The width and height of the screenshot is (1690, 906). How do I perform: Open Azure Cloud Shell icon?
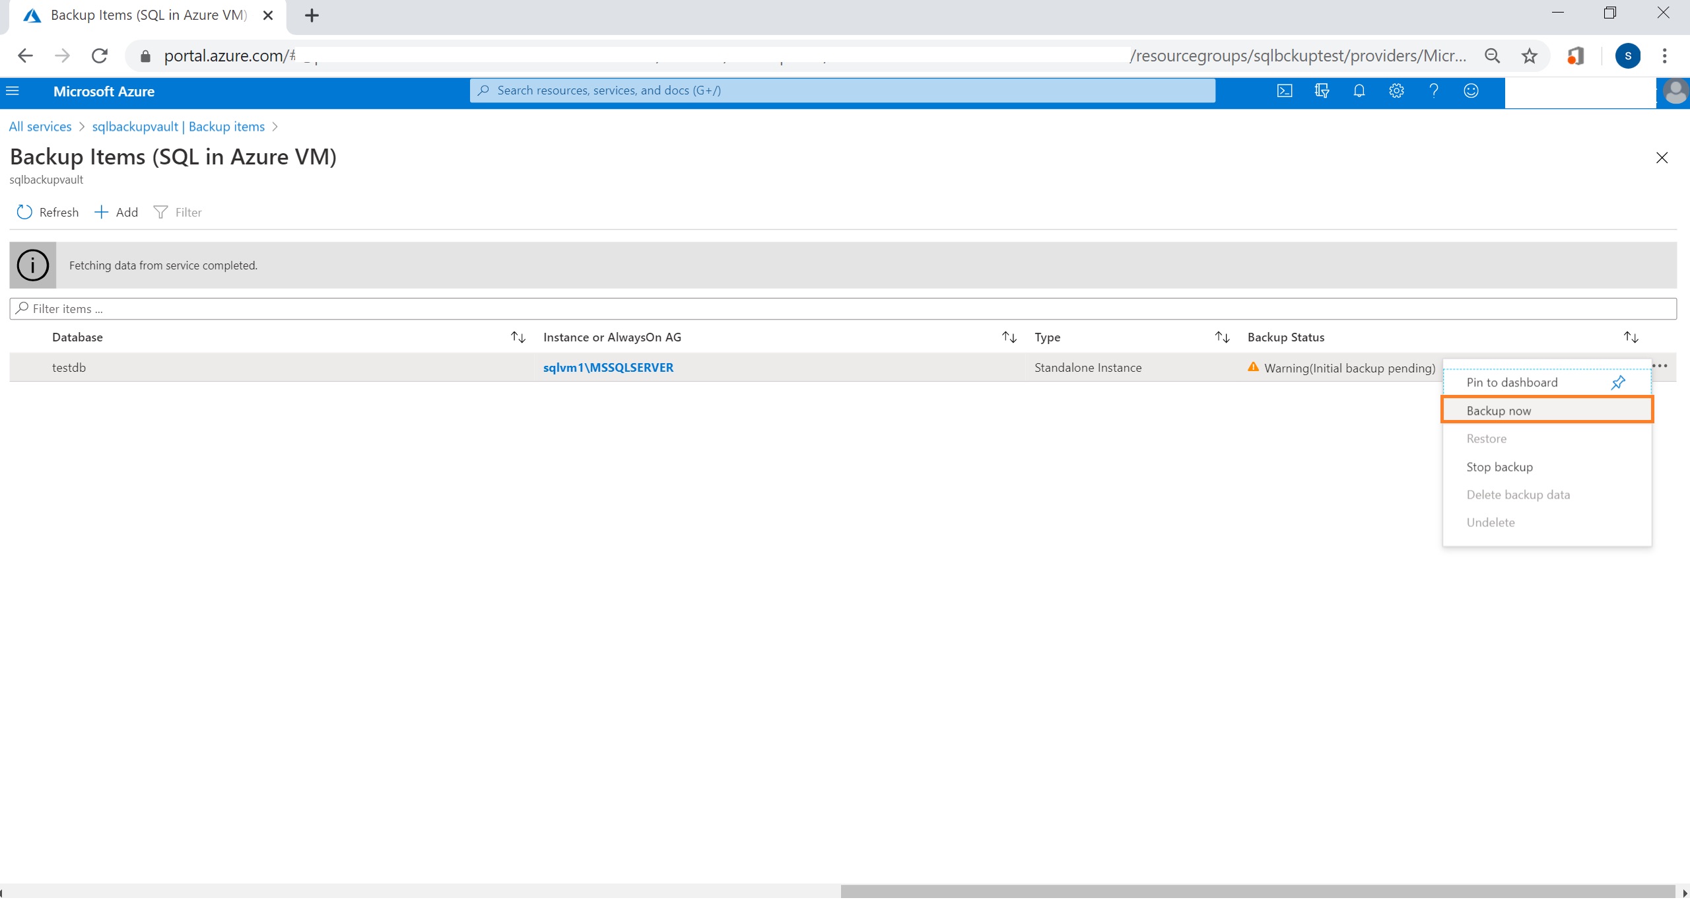[x=1284, y=91]
